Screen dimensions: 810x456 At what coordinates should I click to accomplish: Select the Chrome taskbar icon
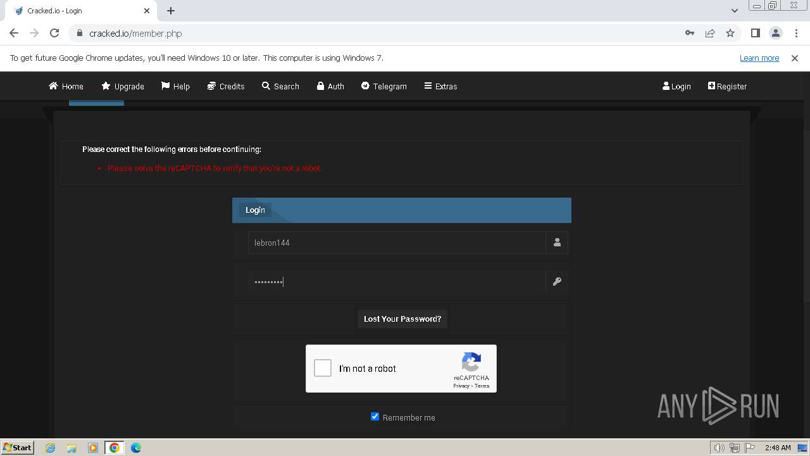click(x=115, y=448)
